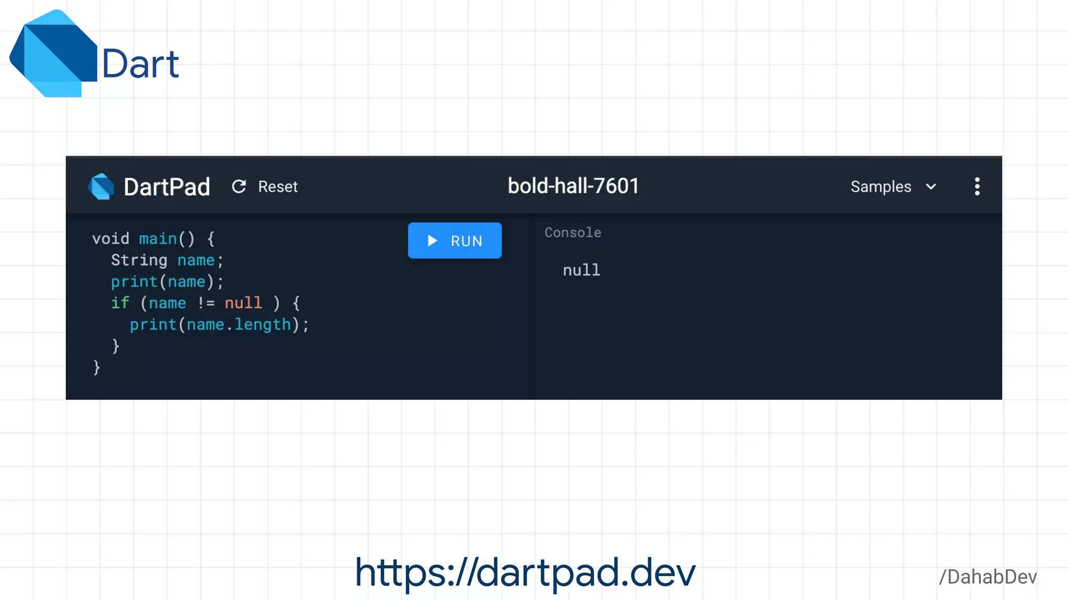Click the DartPad title text
Screen dimensions: 1068x600
point(167,186)
